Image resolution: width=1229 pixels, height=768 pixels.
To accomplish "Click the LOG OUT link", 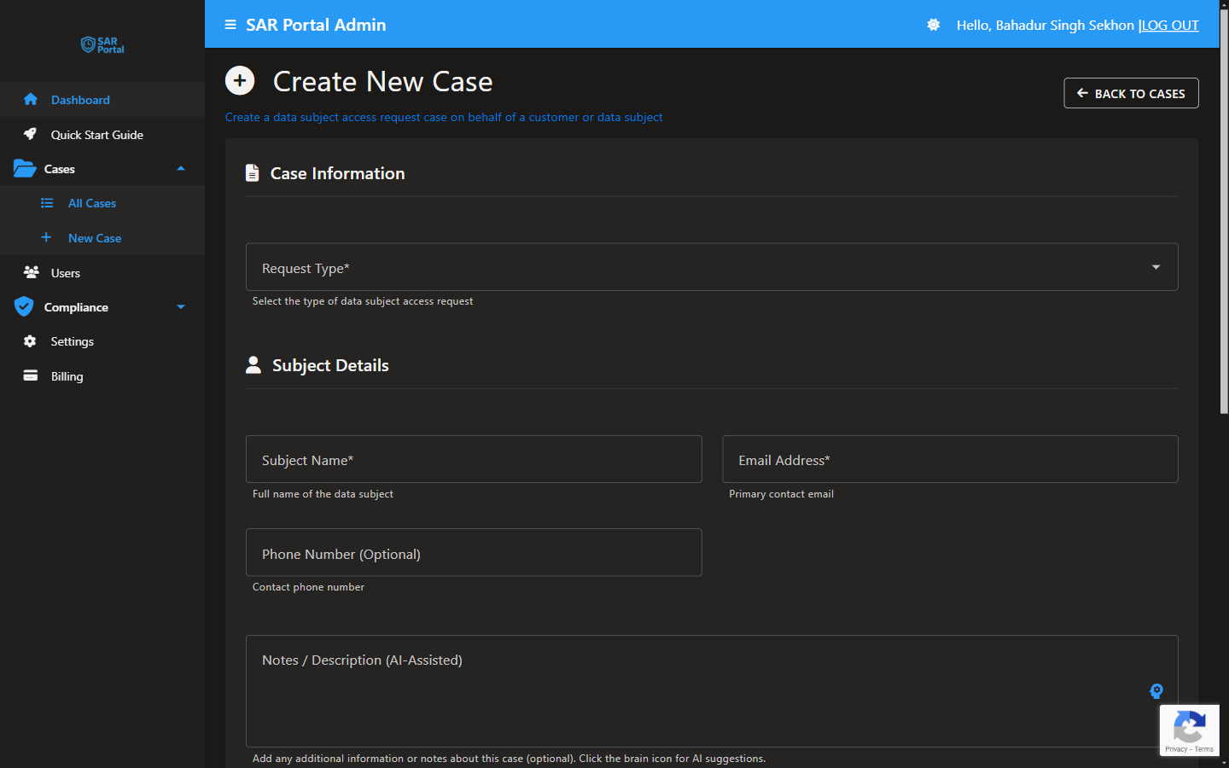I will [x=1170, y=25].
